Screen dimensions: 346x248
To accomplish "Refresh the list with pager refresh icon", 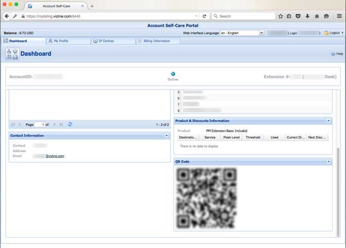I will (70, 124).
